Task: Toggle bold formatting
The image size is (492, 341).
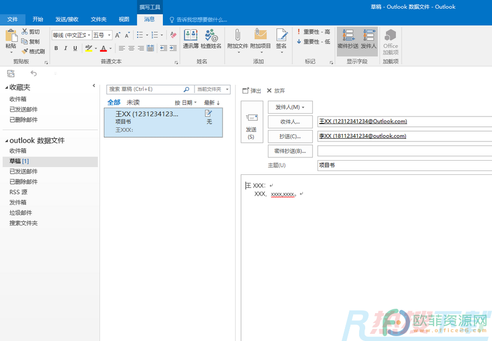Action: pos(56,48)
